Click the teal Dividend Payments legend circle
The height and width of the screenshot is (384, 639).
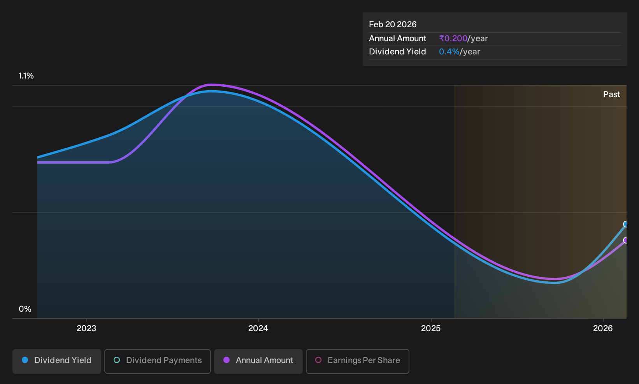[x=117, y=360]
